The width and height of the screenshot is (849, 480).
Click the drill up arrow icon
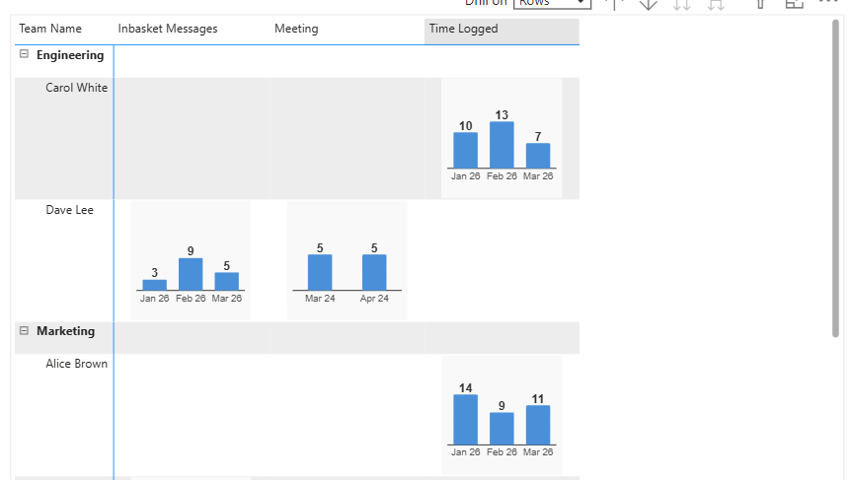pos(615,4)
